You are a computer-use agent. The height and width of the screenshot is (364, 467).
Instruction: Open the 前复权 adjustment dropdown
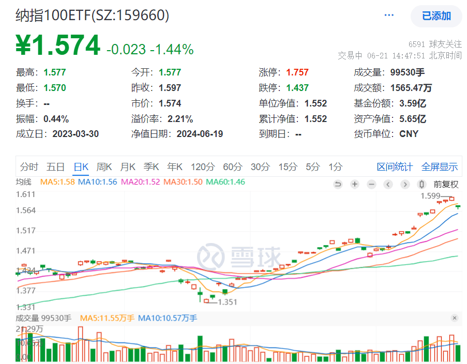(446, 185)
